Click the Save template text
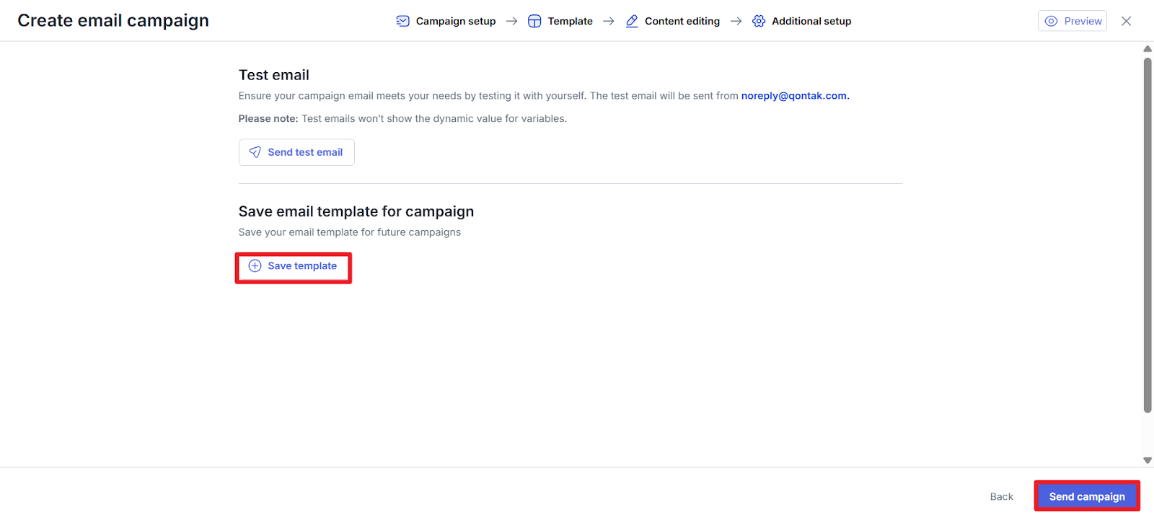This screenshot has width=1154, height=523. coord(302,266)
